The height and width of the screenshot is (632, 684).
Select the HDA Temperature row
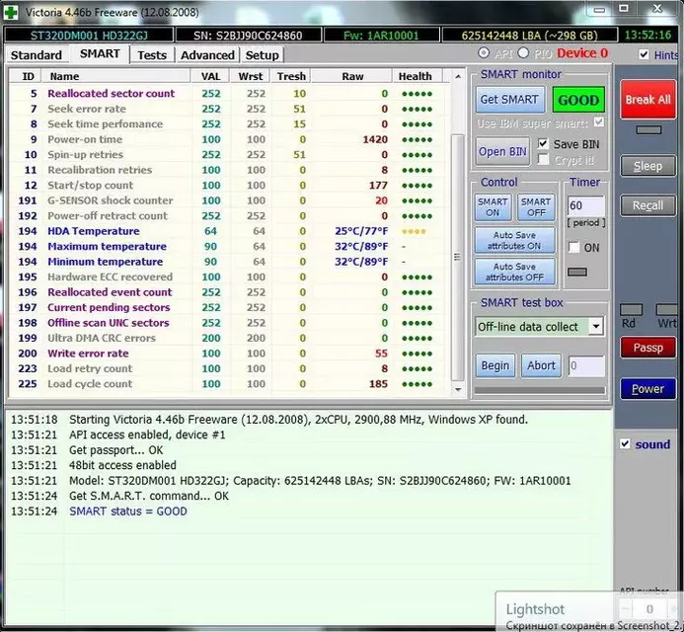click(229, 231)
